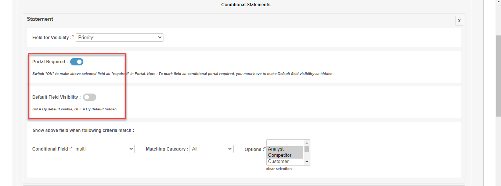Click the Portal Required label
The width and height of the screenshot is (501, 186).
(x=50, y=62)
